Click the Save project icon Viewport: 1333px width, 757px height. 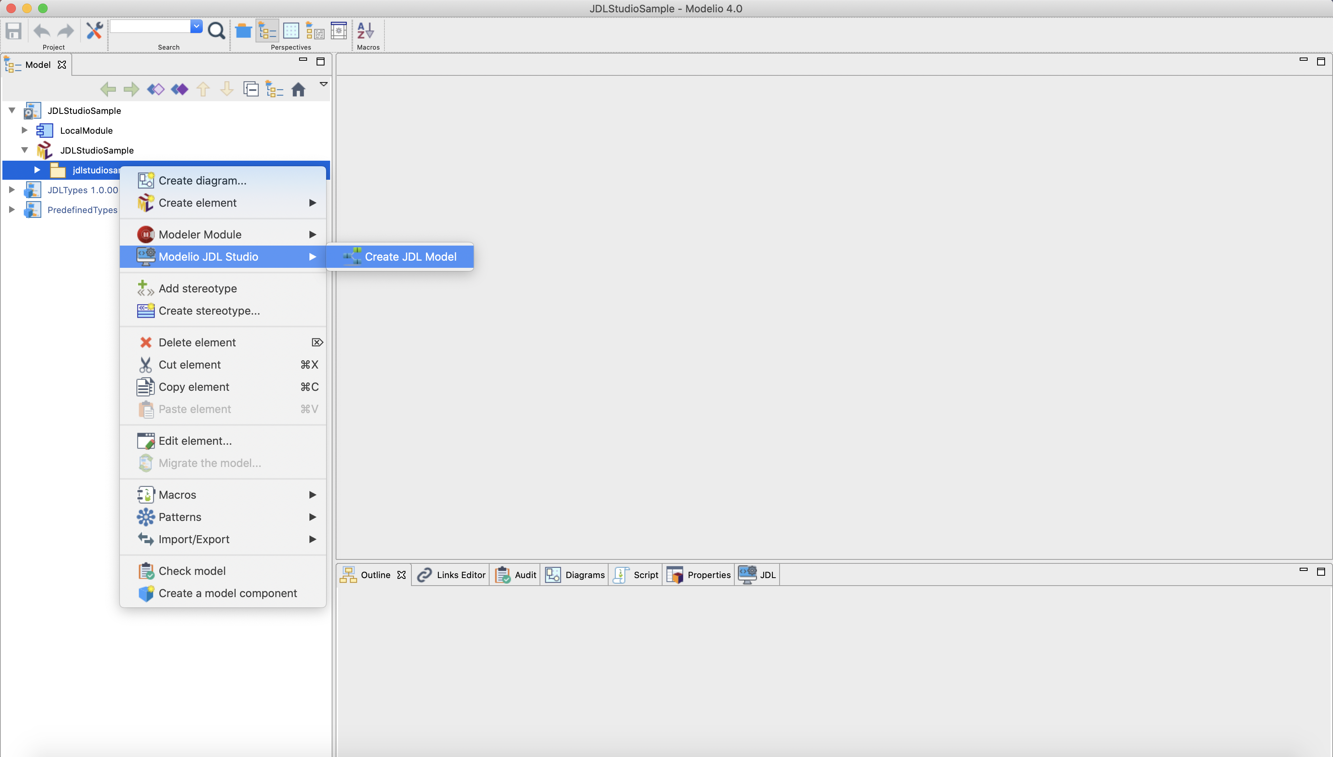point(13,31)
